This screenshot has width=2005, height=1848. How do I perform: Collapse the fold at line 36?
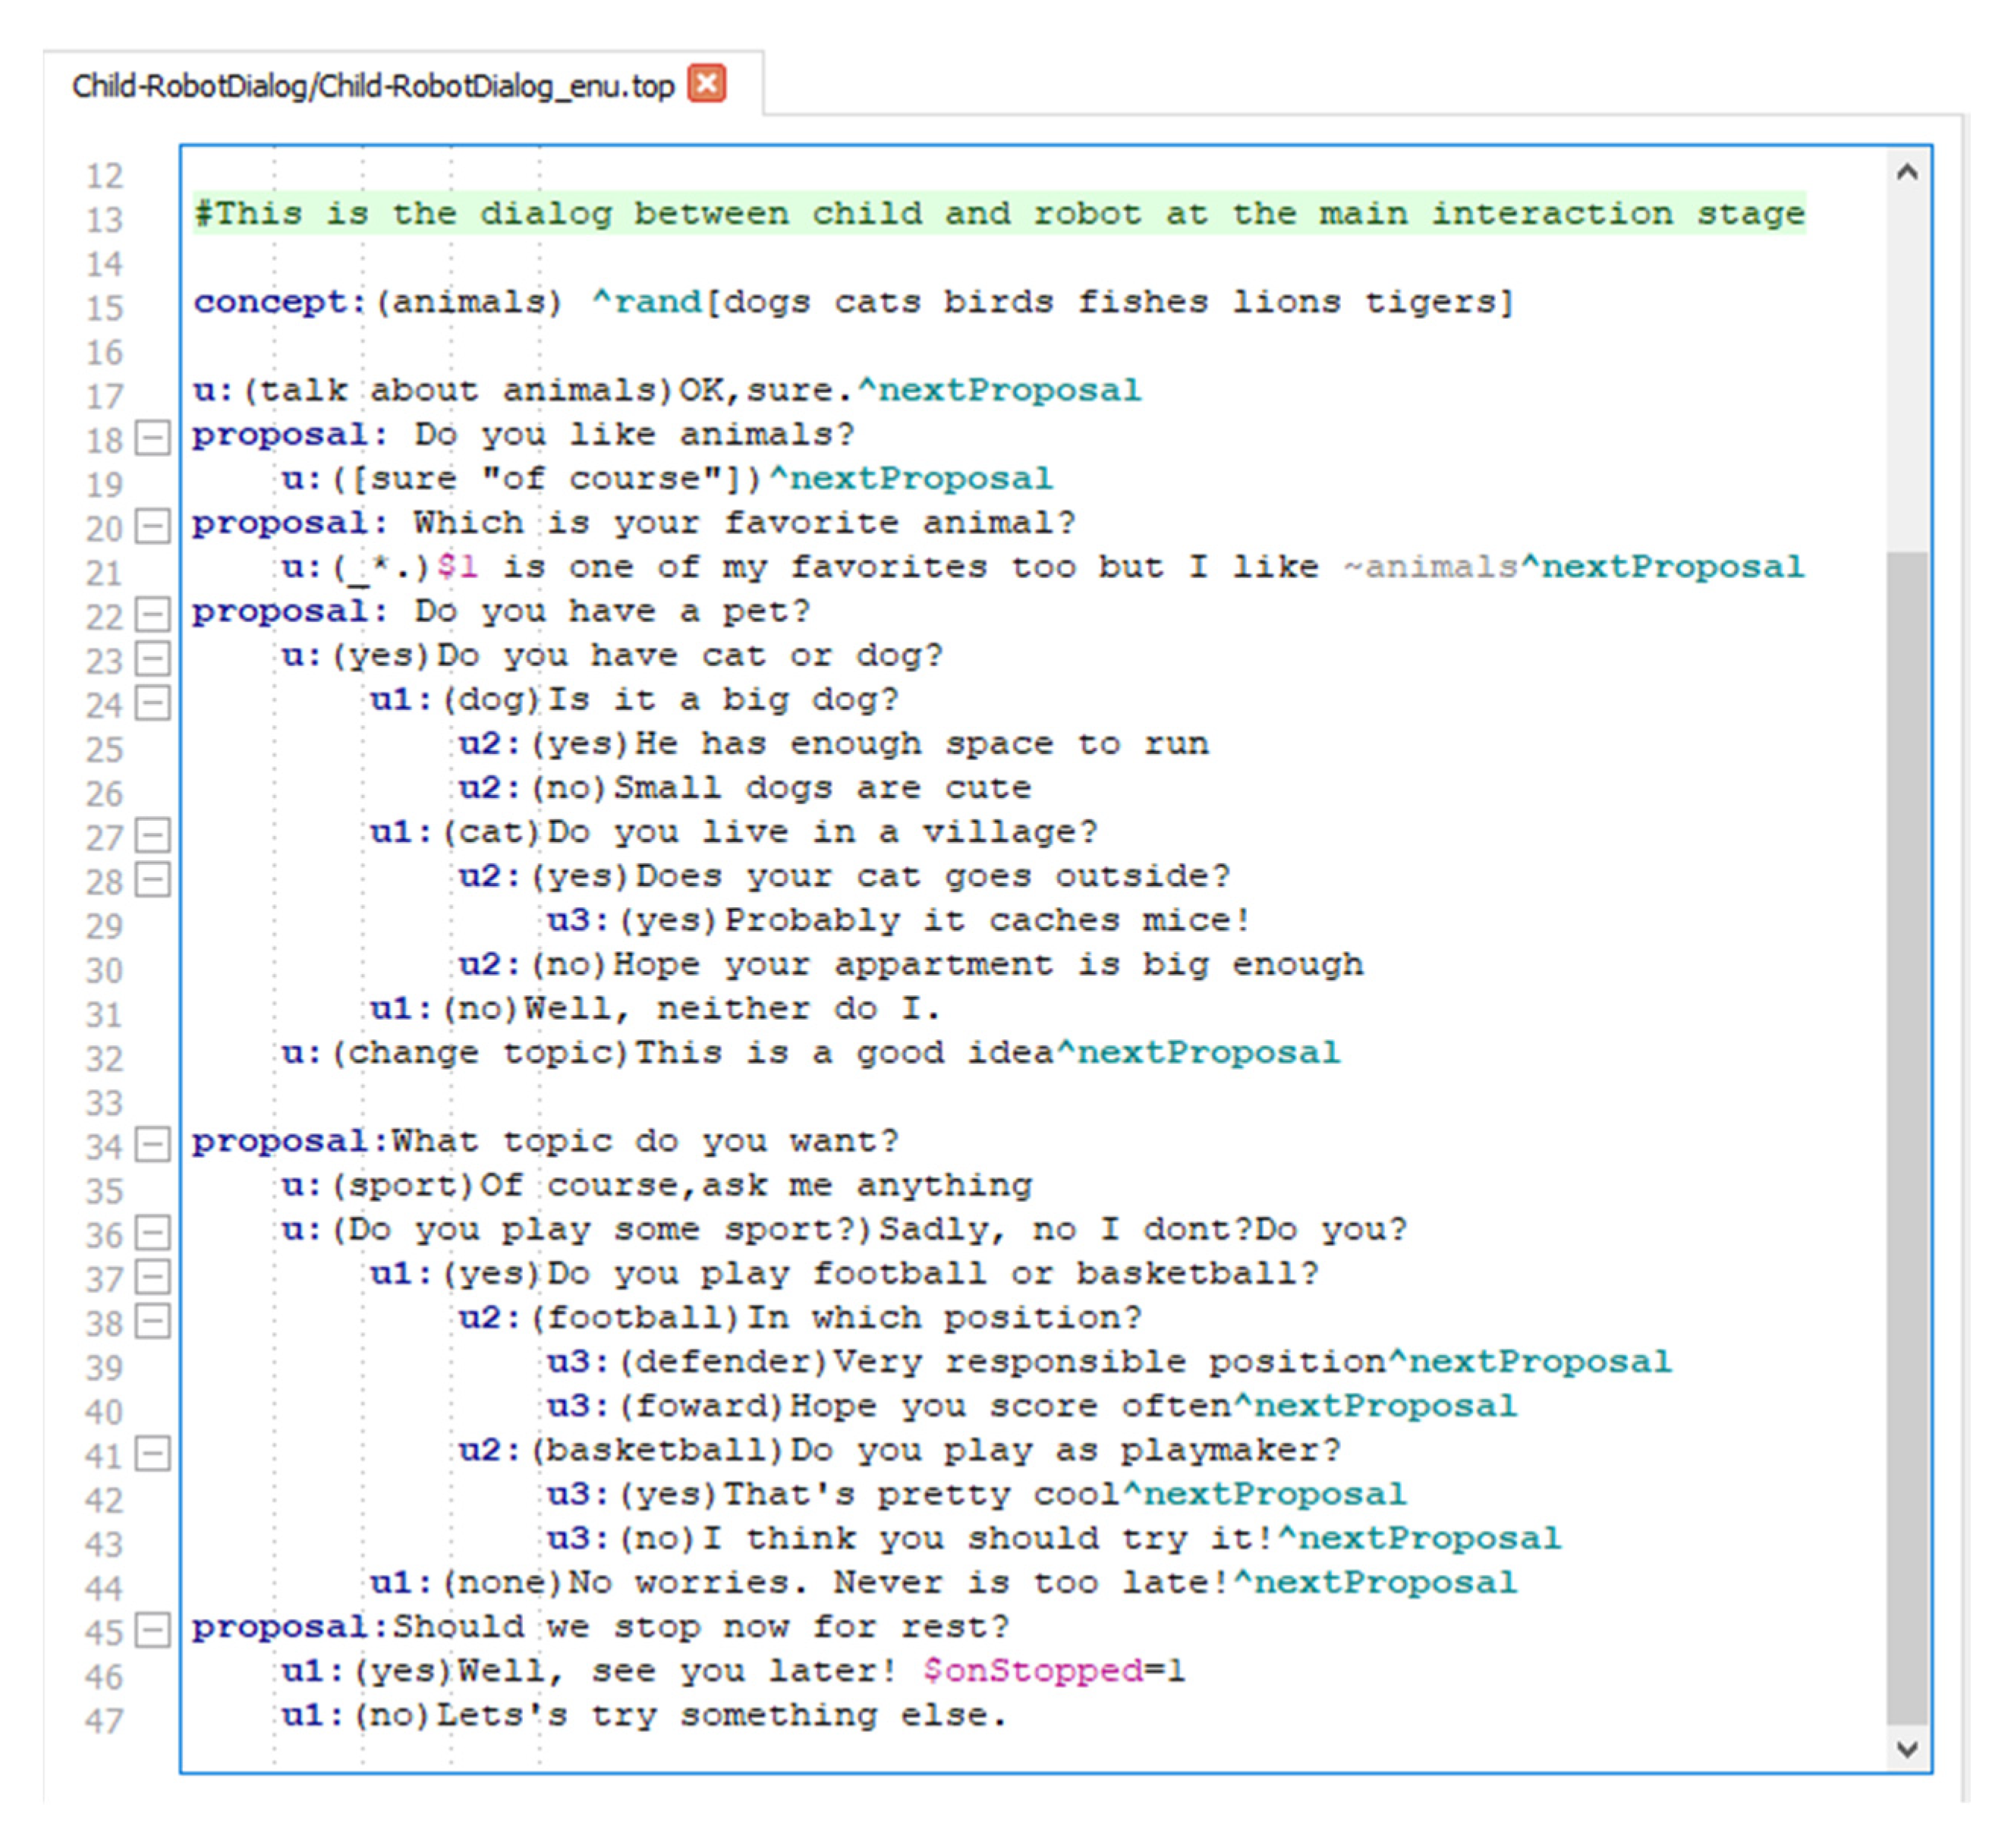(x=153, y=1231)
